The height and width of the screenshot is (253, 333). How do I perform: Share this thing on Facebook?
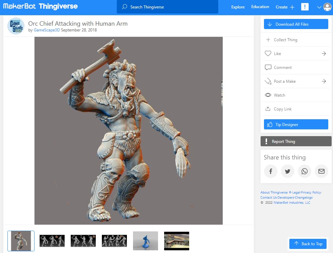[271, 171]
